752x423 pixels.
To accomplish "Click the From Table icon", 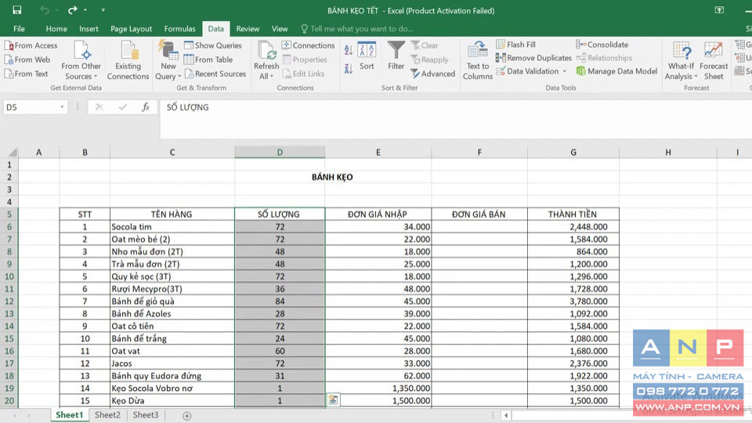I will coord(189,60).
